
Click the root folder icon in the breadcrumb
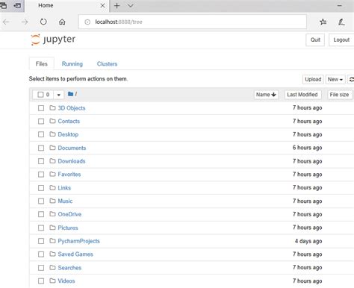(70, 94)
